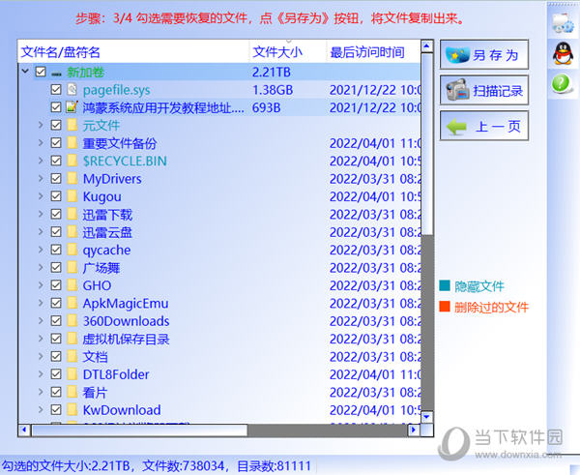Viewport: 580px width, 475px height.
Task: Collapse the 新加卷 volume tree node
Action: [x=25, y=71]
